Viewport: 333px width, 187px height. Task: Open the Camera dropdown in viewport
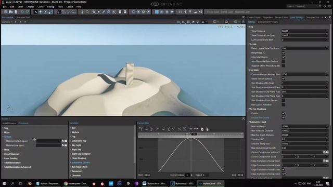7,22
